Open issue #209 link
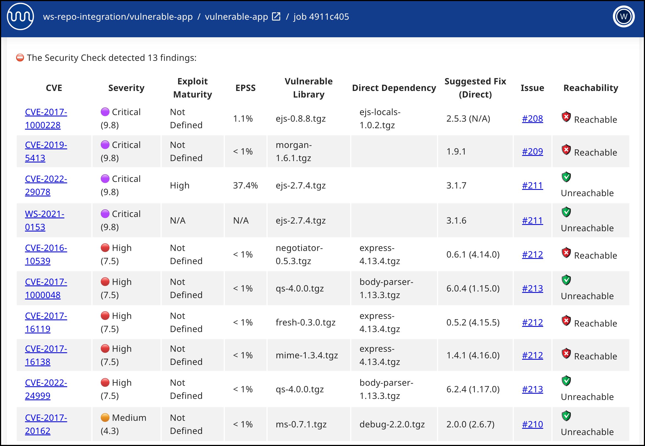645x446 pixels. click(x=532, y=151)
